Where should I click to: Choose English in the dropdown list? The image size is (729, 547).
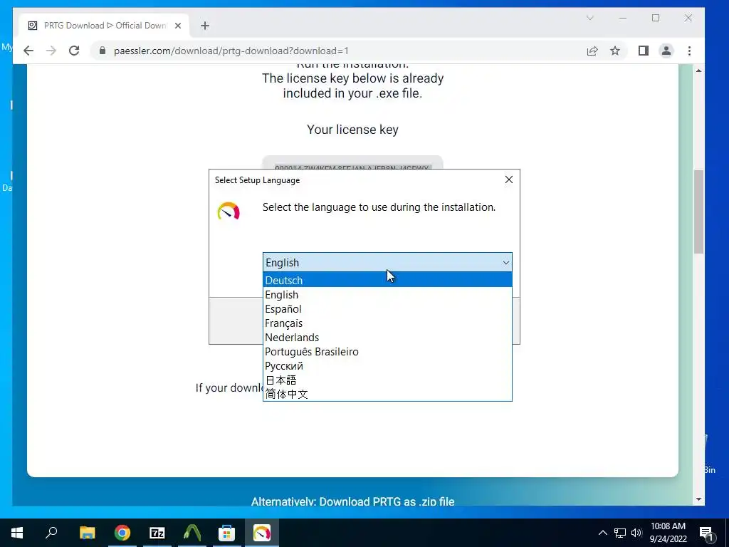(387, 294)
